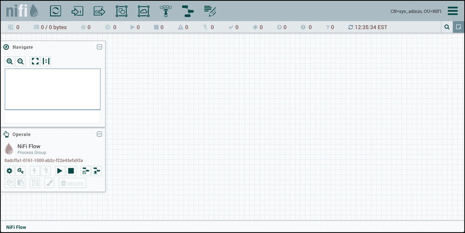Select the Template component icon
This screenshot has width=465, height=233.
click(188, 11)
